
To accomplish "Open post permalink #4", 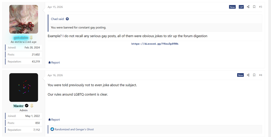I will [261, 75].
